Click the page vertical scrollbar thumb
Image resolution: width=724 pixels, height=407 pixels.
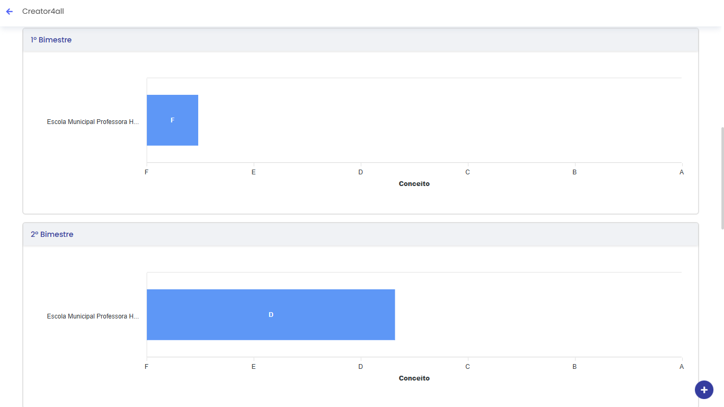[x=722, y=178]
